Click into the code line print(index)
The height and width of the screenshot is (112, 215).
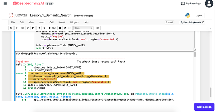tap(44, 48)
